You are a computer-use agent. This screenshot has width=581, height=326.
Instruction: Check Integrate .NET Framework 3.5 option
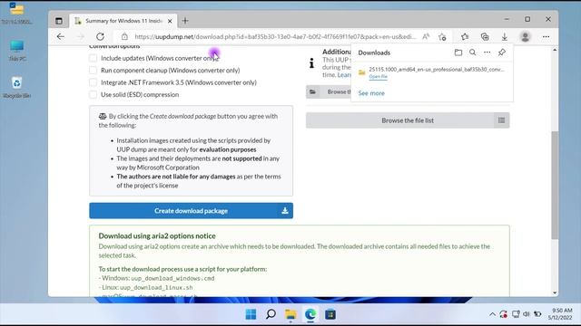pos(93,82)
